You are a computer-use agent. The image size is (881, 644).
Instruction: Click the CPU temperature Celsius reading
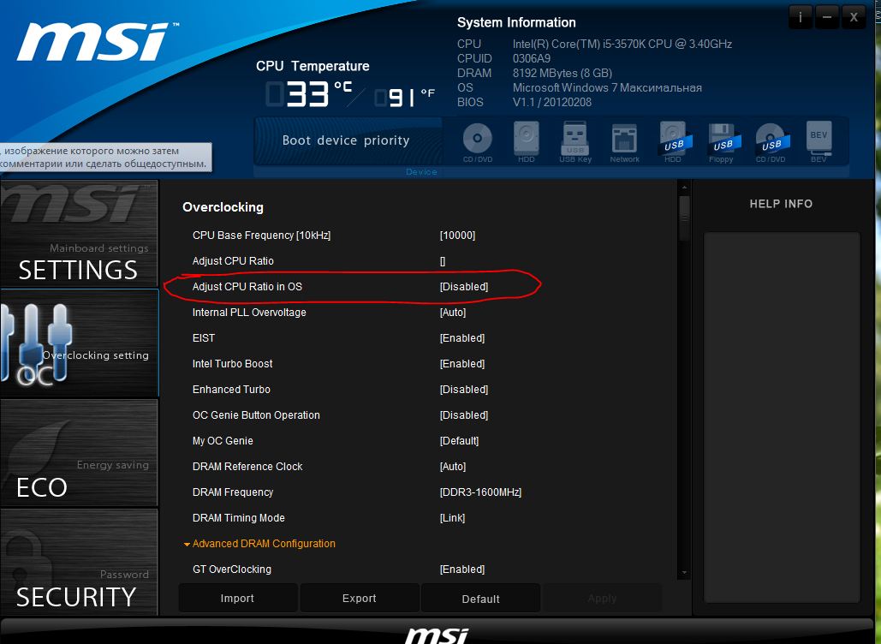click(308, 94)
